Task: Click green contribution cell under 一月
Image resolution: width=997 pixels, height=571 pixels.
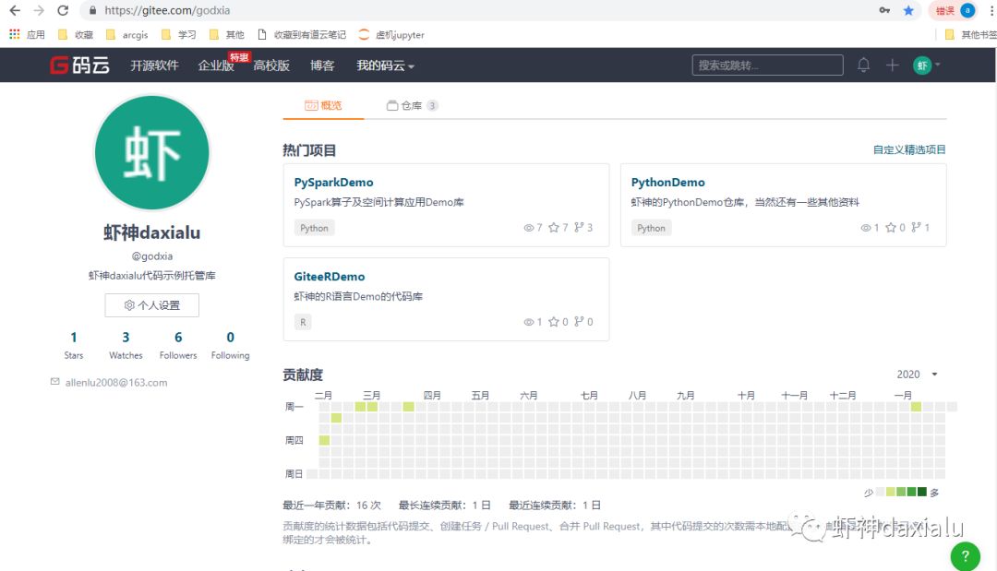Action: 916,407
